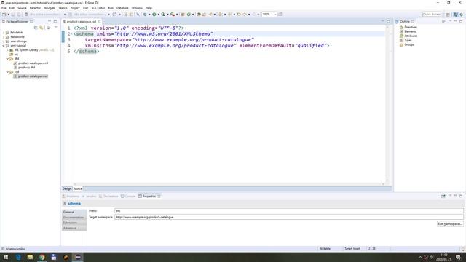
Task: Open Windows Start menu
Action: click(x=6, y=257)
